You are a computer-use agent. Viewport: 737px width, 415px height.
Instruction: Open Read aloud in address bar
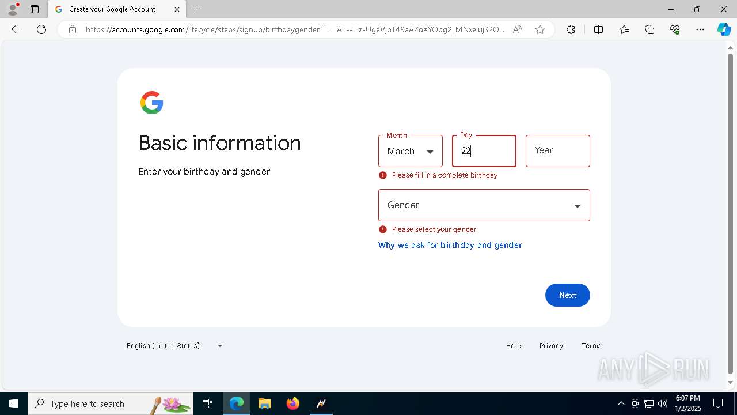click(x=517, y=29)
